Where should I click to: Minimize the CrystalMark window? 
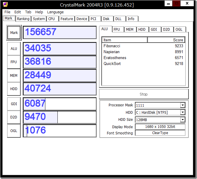[x=168, y=4]
